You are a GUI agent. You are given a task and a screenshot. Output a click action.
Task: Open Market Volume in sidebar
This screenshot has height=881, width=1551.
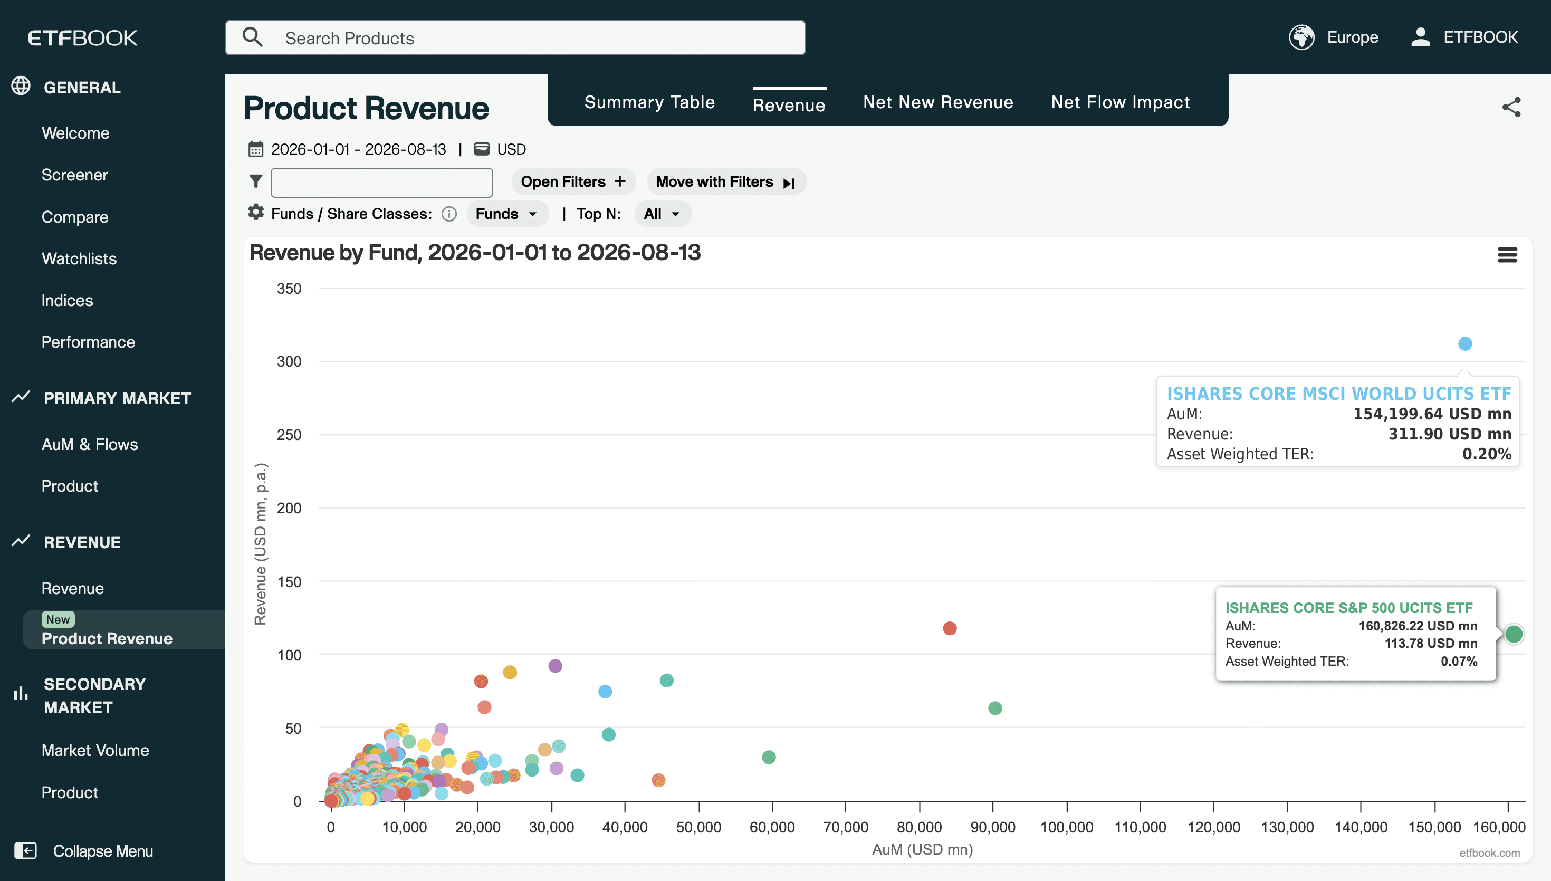click(95, 751)
